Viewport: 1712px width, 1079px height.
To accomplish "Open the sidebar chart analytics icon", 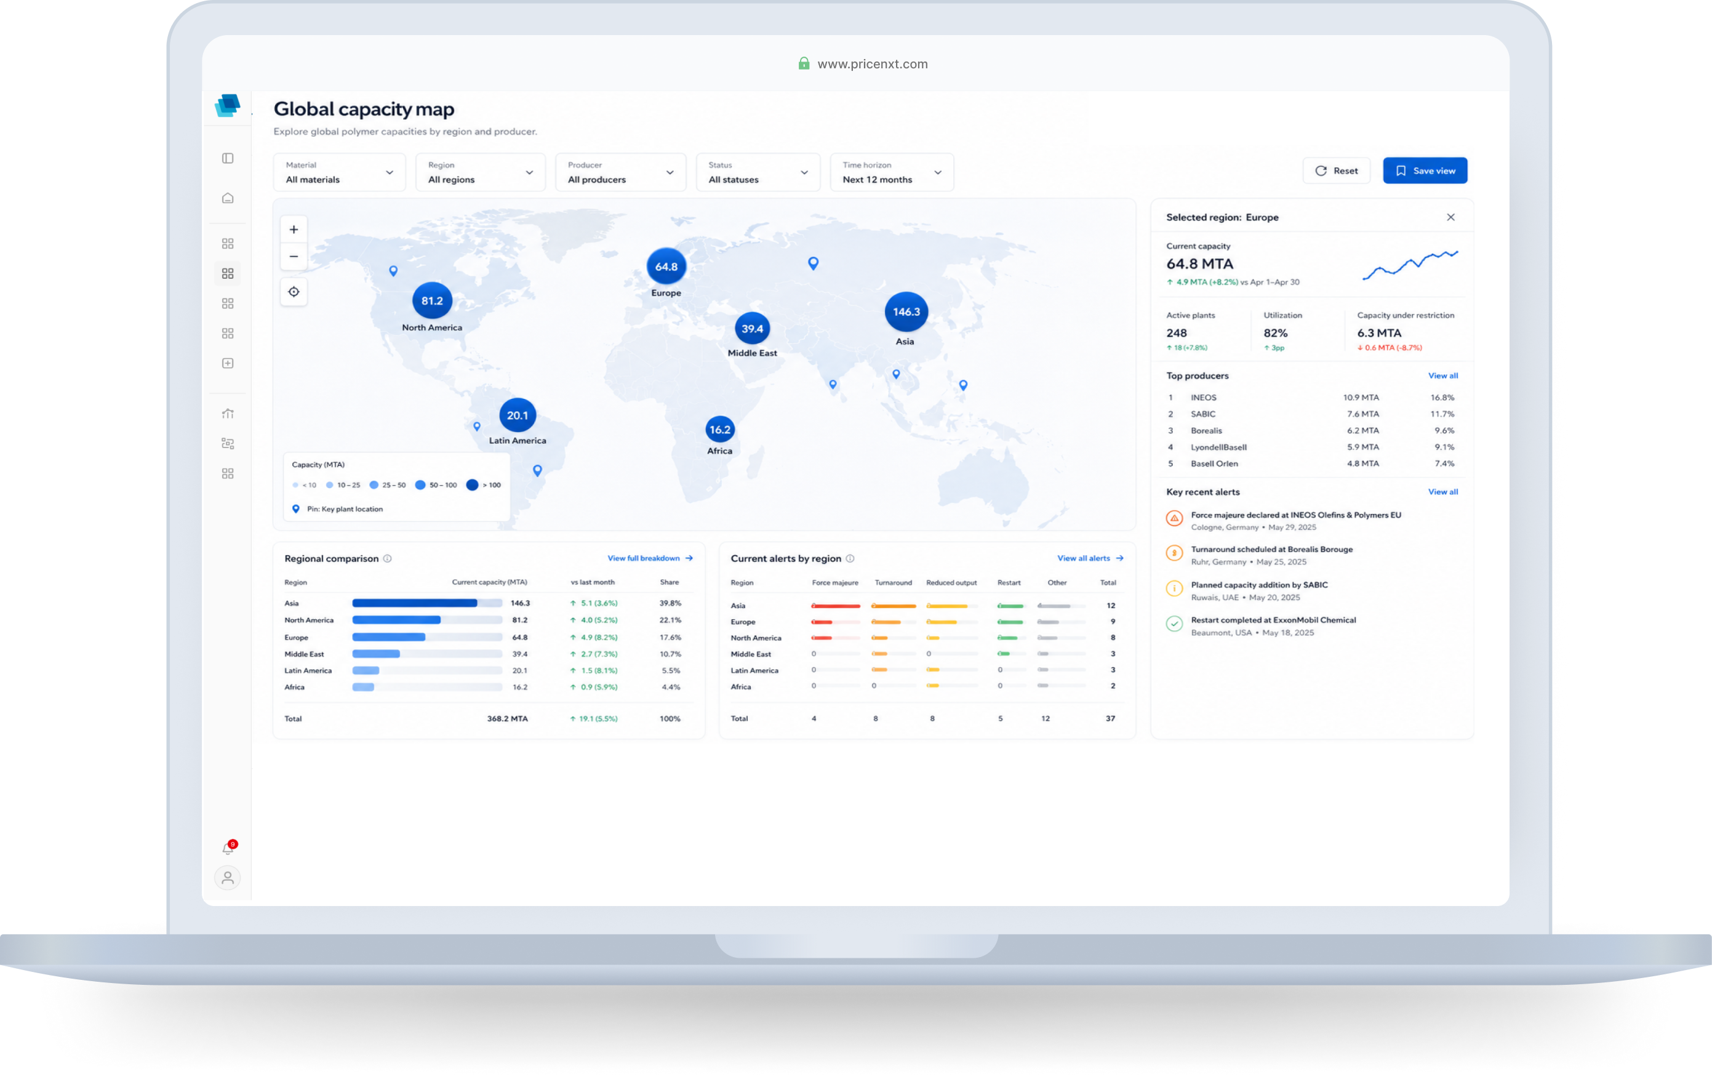I will (x=228, y=413).
